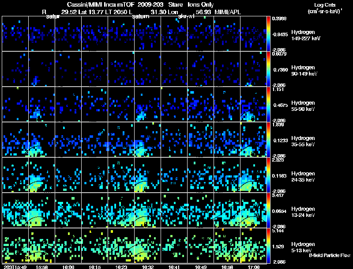Select the color scale next to Hydrogen 35-55 keV
The width and height of the screenshot is (353, 269).
coord(268,140)
